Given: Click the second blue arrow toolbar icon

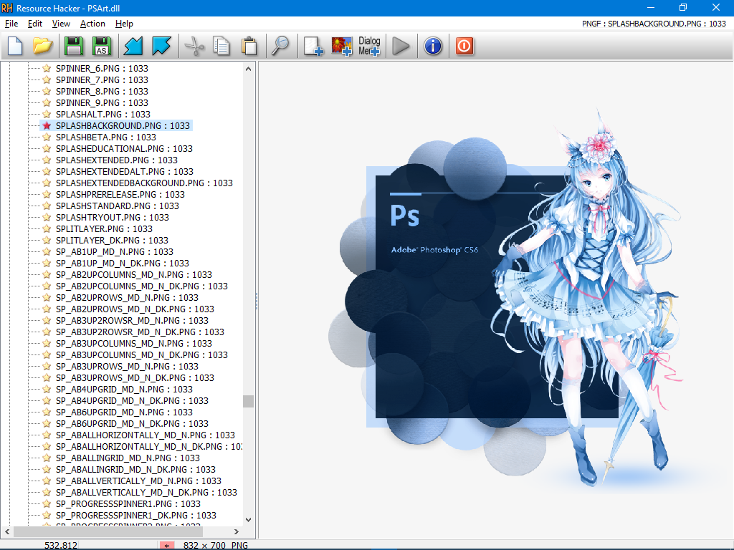Looking at the screenshot, I should (161, 46).
